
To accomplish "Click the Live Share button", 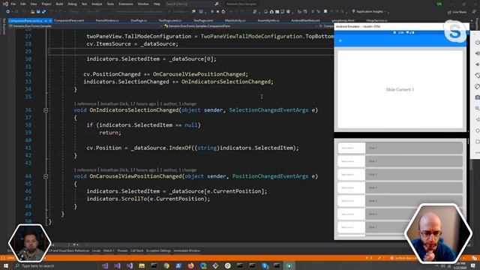I will point(457,12).
